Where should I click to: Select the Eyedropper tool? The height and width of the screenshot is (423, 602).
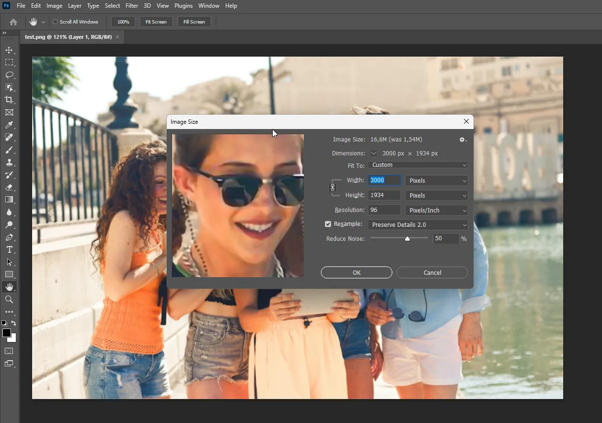(10, 125)
